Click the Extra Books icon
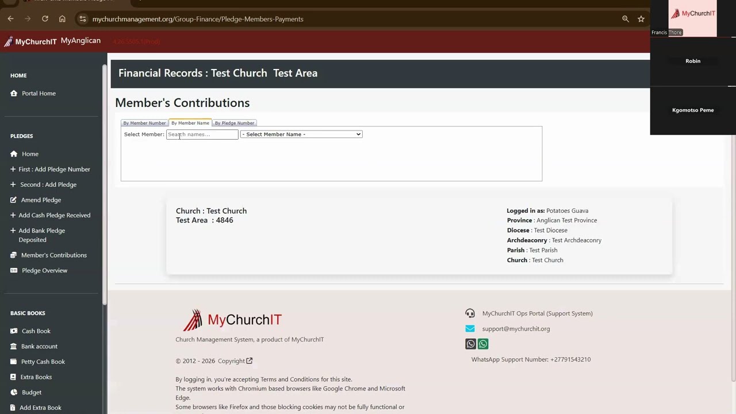The width and height of the screenshot is (736, 414). [x=14, y=377]
